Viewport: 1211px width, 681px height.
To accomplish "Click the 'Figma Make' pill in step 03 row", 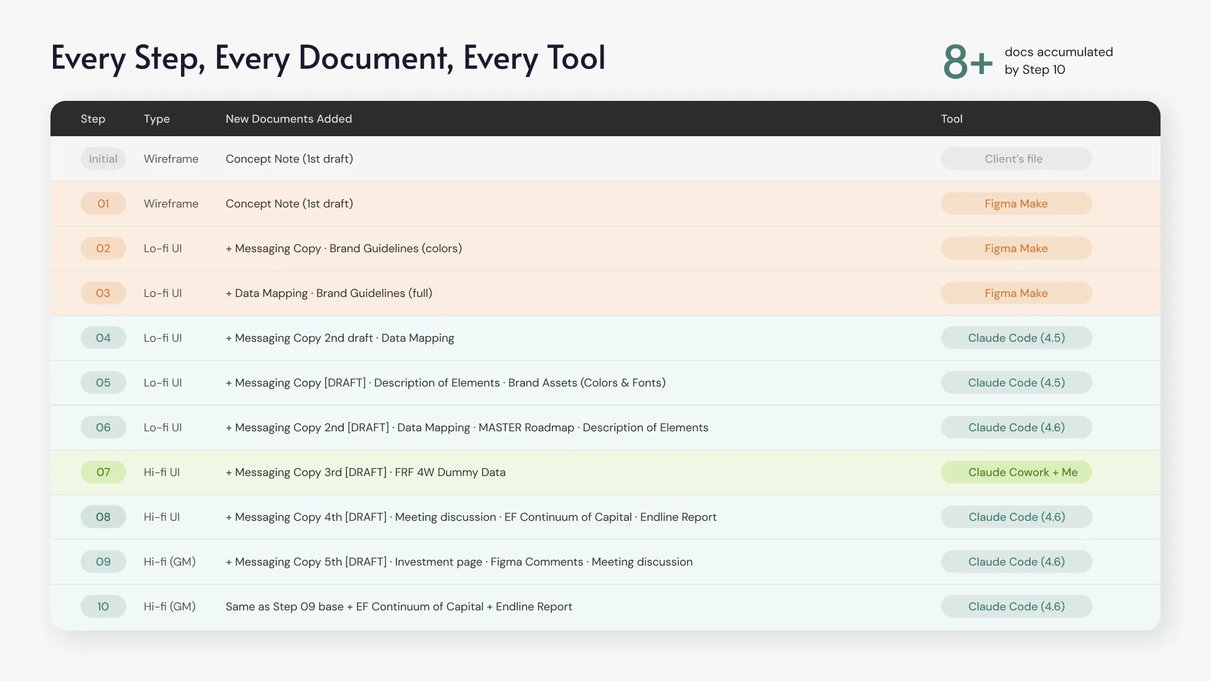I will tap(1017, 293).
